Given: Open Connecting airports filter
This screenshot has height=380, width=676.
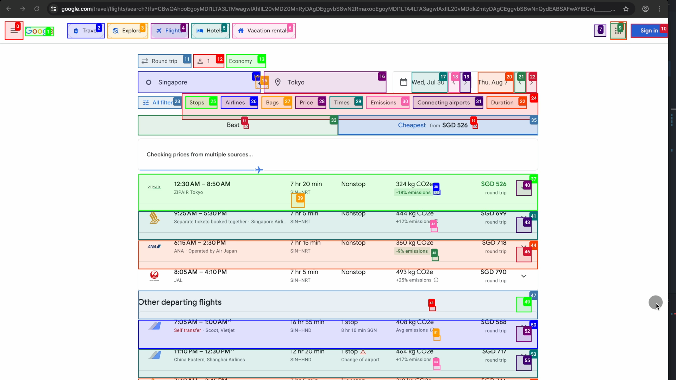Looking at the screenshot, I should click(x=448, y=102).
